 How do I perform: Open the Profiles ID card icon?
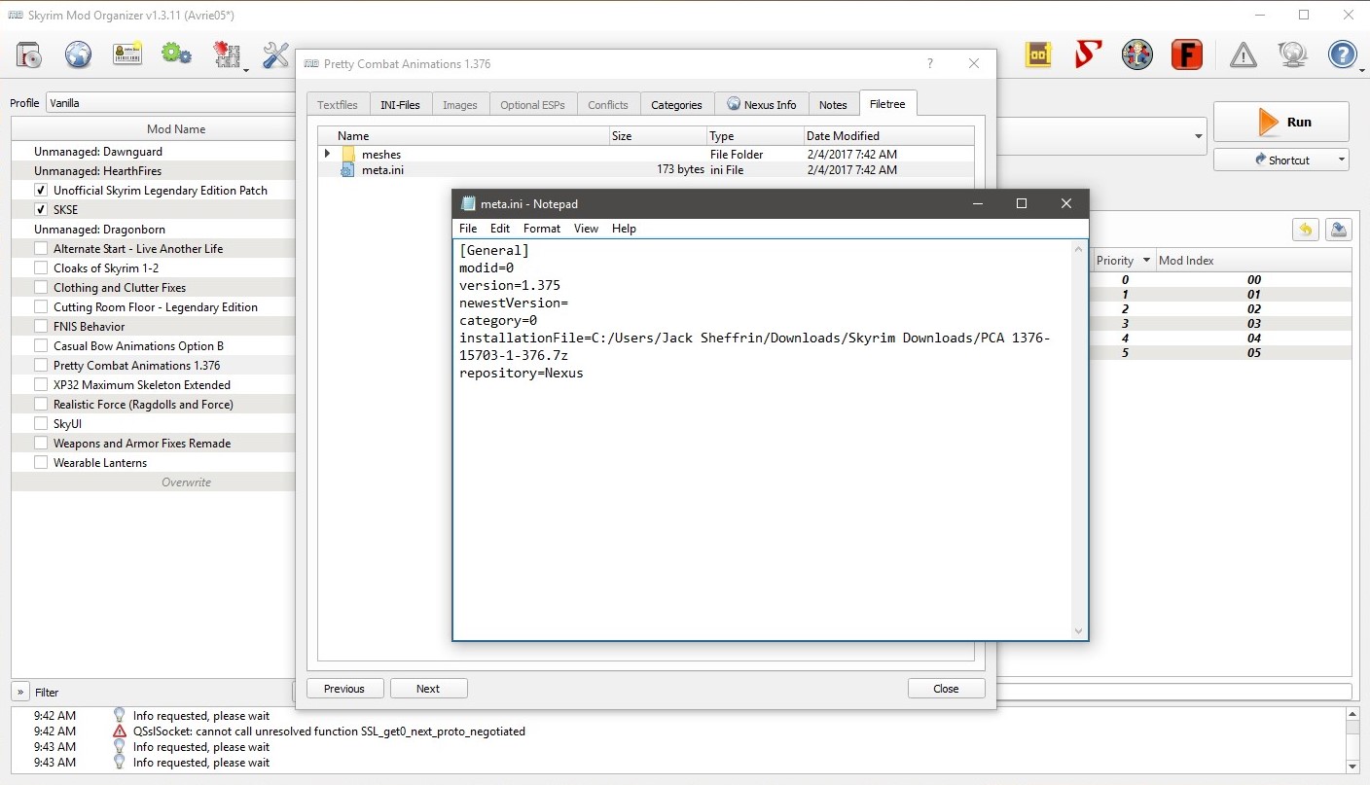pos(127,55)
